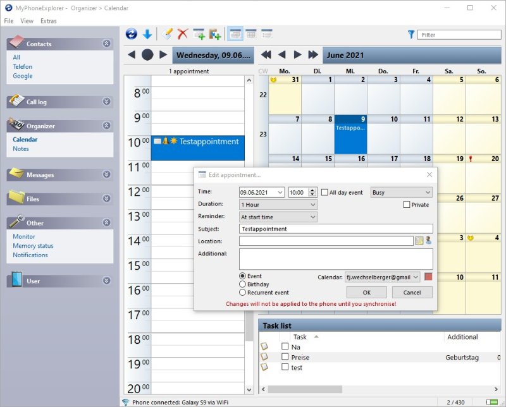Image resolution: width=506 pixels, height=407 pixels.
Task: Click the new appointment calendar icon
Action: point(198,34)
